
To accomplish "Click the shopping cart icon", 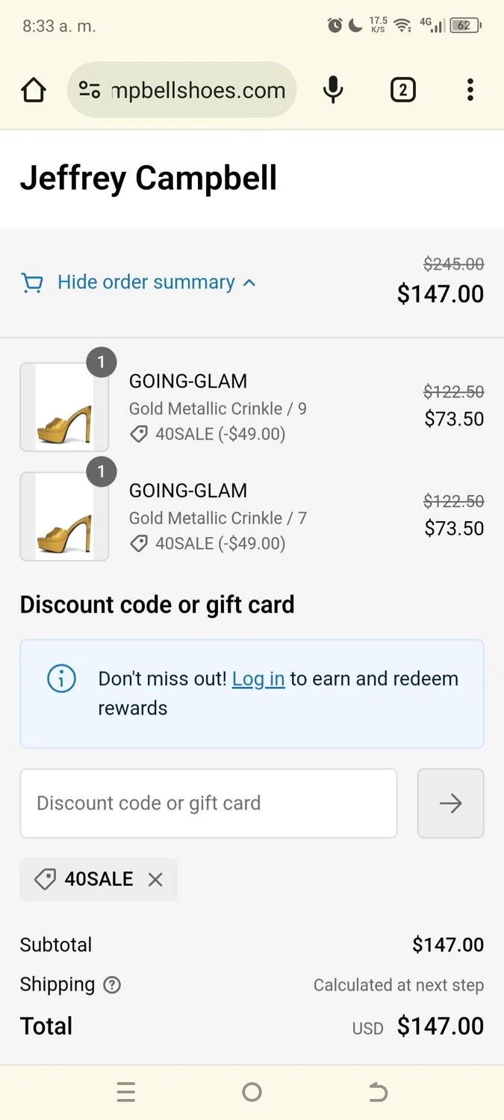I will tap(32, 283).
